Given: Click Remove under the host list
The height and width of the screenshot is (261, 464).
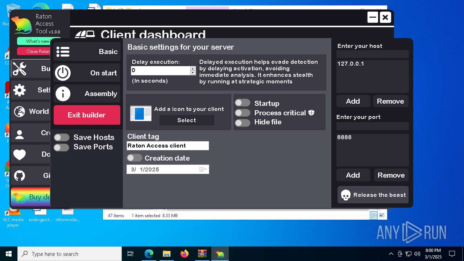Looking at the screenshot, I should (390, 101).
